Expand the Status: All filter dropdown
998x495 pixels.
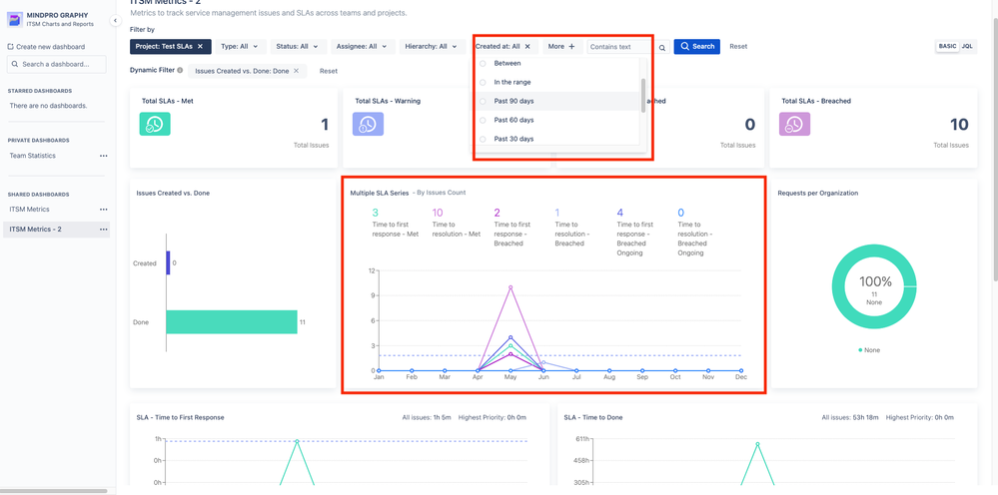(x=298, y=47)
